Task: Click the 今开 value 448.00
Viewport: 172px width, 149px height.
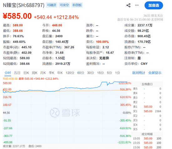Action: pos(57,25)
